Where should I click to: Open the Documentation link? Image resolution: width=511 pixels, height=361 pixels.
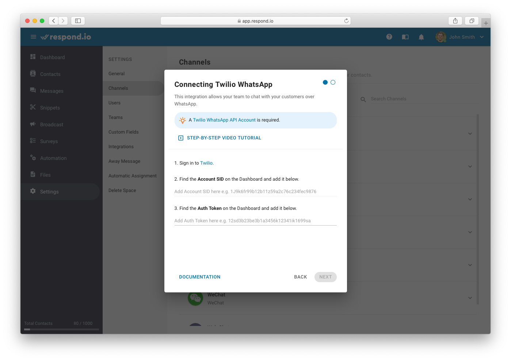(200, 277)
